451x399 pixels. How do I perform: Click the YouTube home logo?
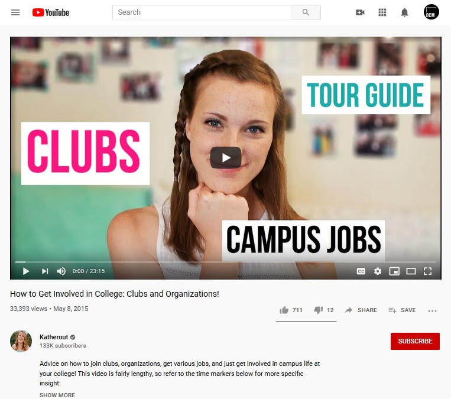click(51, 12)
